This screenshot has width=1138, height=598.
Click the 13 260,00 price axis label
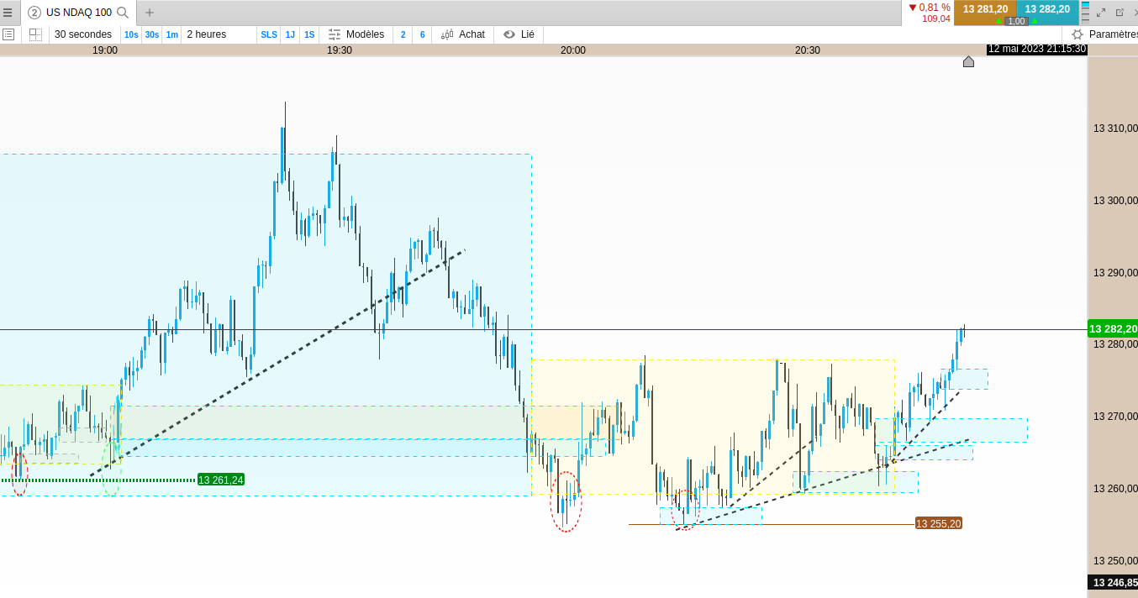click(1114, 489)
